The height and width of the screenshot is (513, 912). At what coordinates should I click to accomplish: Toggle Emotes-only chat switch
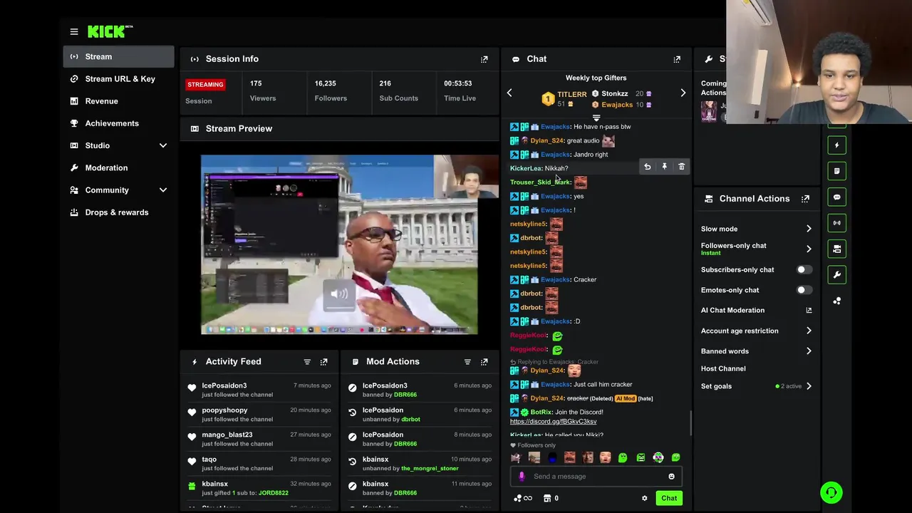804,290
